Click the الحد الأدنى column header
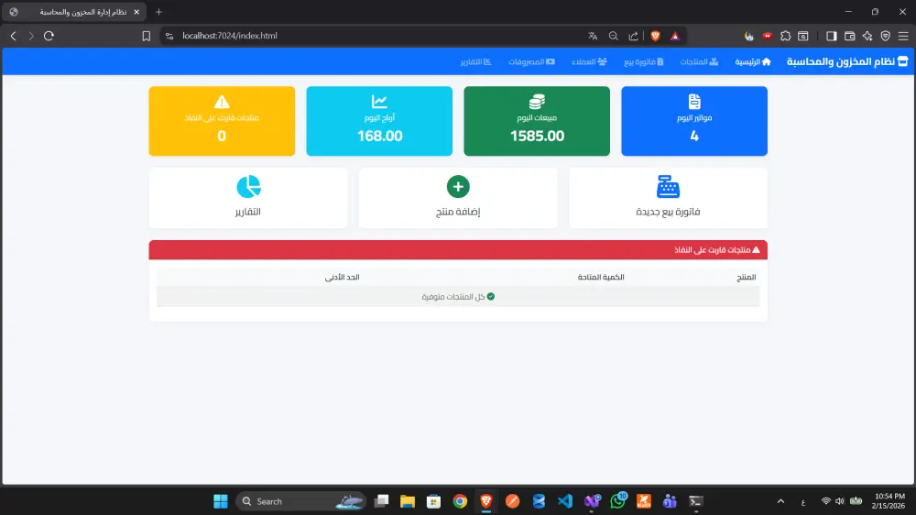Viewport: 916px width, 515px height. 342,277
